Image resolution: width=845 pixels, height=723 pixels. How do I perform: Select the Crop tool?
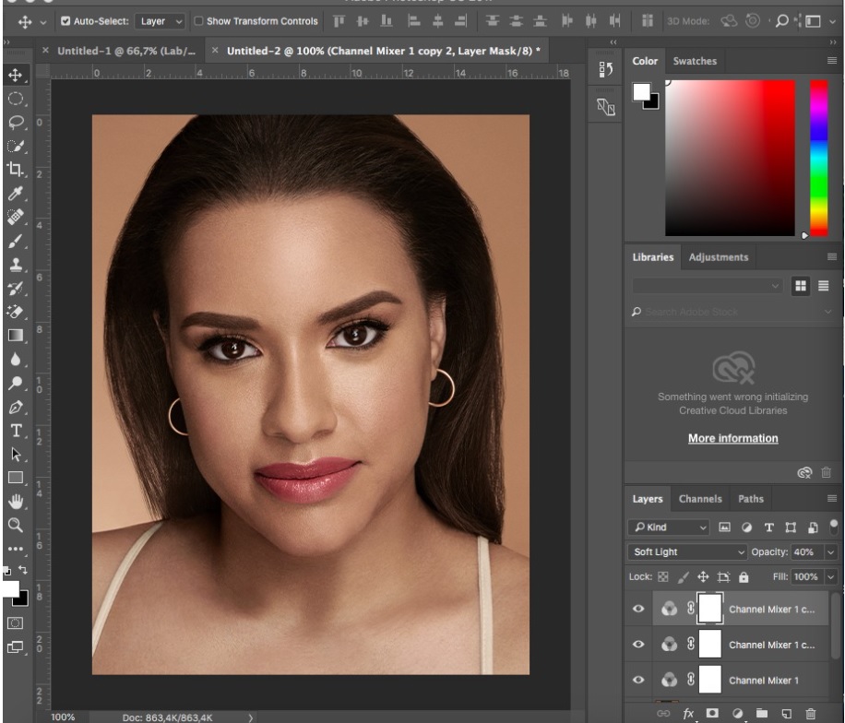pos(16,169)
